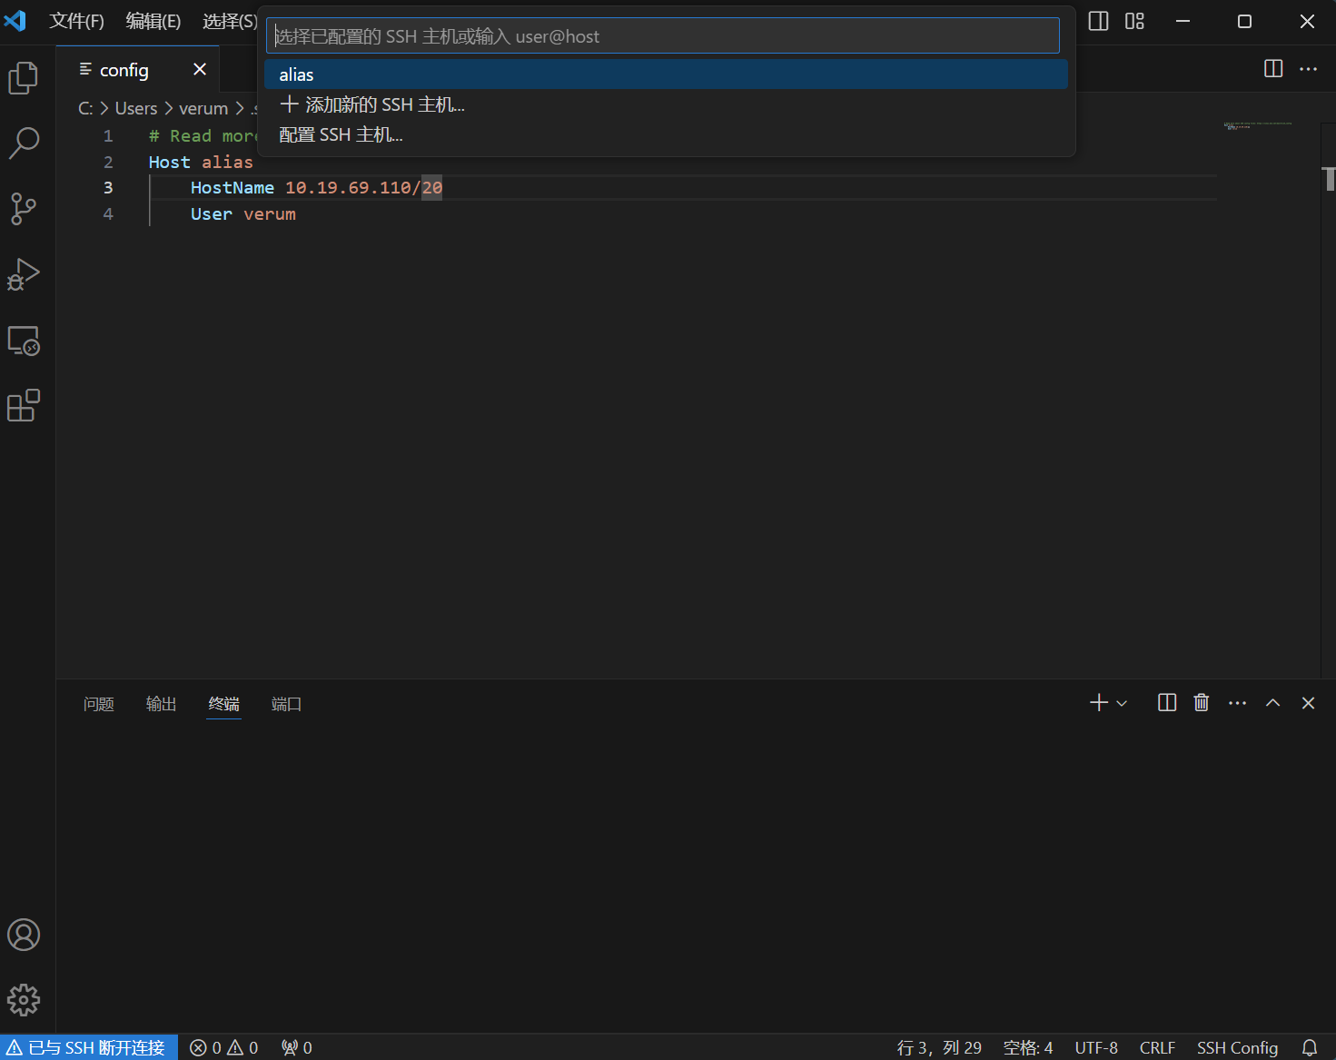Click the C: breadcrumb segment
The width and height of the screenshot is (1336, 1060).
pos(85,108)
